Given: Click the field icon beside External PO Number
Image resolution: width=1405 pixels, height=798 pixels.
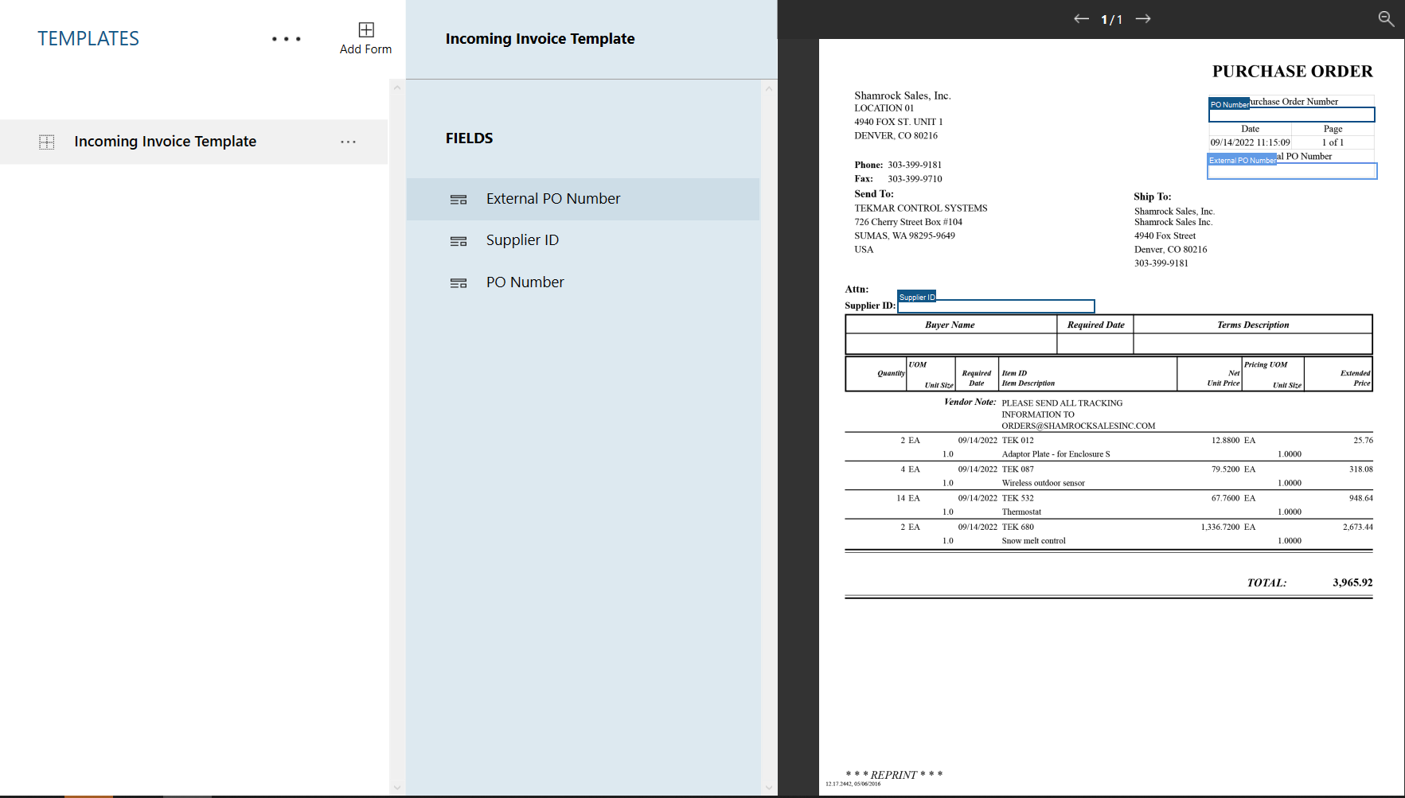Looking at the screenshot, I should [x=459, y=200].
